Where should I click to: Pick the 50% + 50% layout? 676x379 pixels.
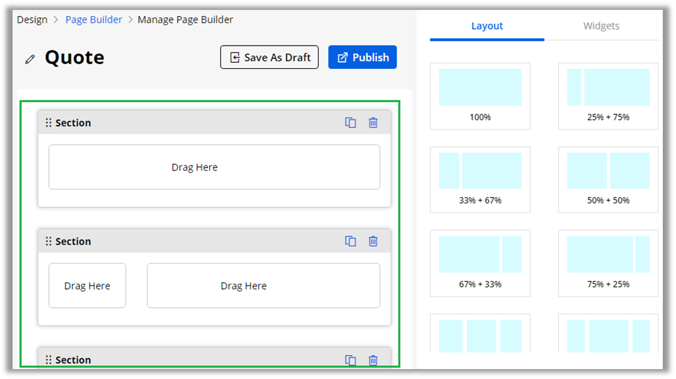coord(608,179)
